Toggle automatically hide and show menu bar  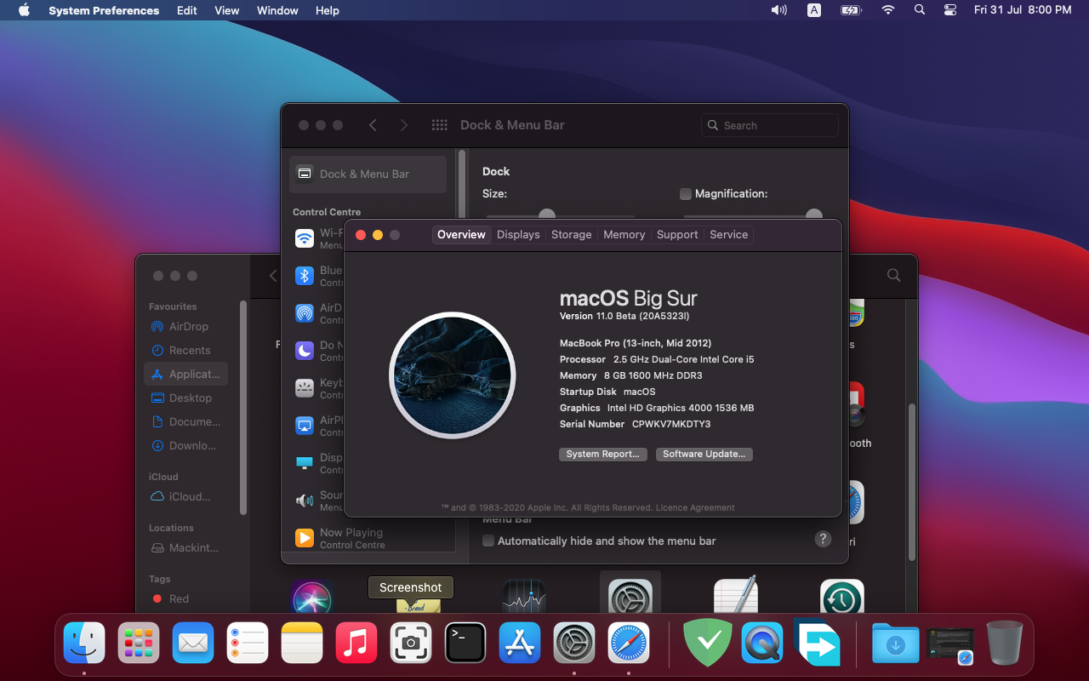pos(488,541)
